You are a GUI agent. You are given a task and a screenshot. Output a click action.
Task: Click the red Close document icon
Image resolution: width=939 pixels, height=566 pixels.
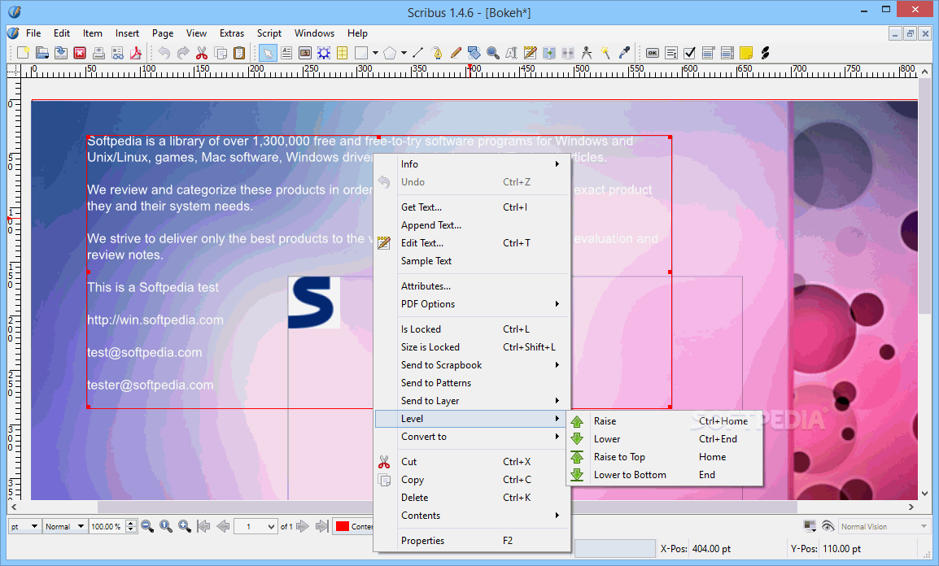click(80, 53)
